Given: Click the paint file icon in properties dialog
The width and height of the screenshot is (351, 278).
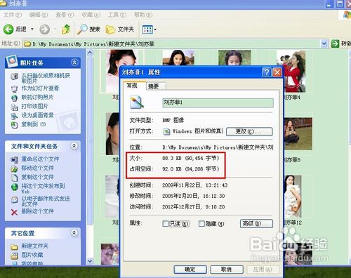Looking at the screenshot, I should [137, 102].
